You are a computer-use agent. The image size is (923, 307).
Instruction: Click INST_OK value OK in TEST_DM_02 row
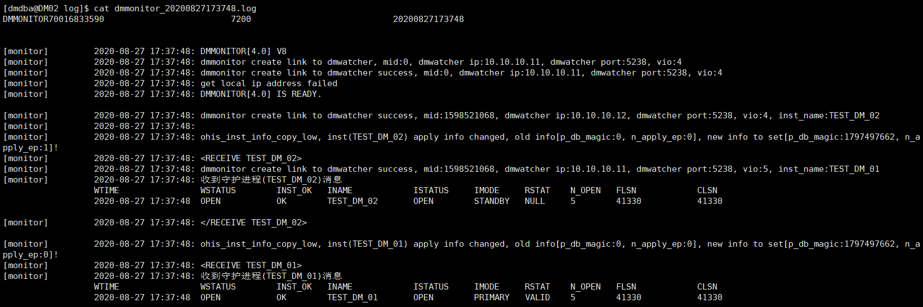click(282, 201)
